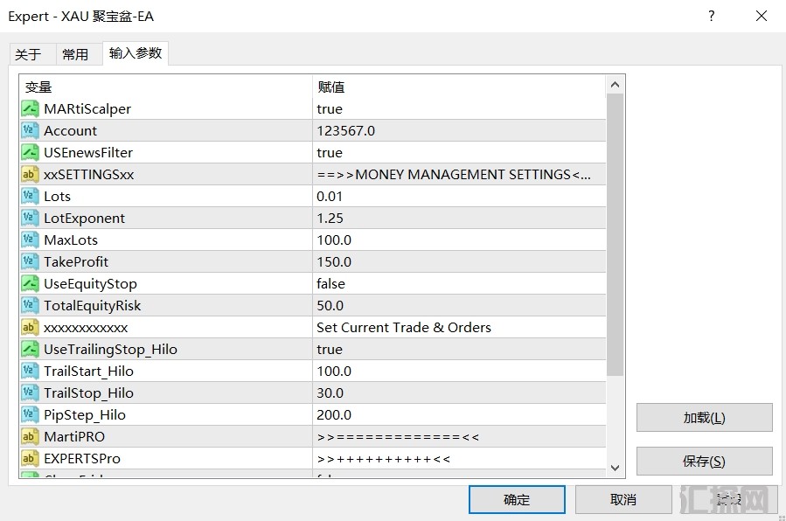Click the Set Current Trade & Orders value

(404, 327)
